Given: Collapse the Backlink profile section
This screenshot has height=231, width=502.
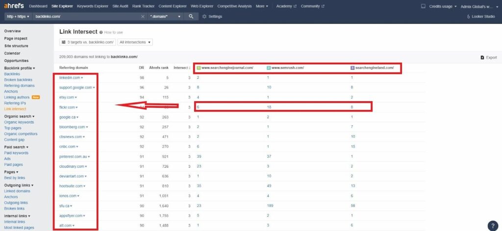Looking at the screenshot, I should click(x=20, y=68).
